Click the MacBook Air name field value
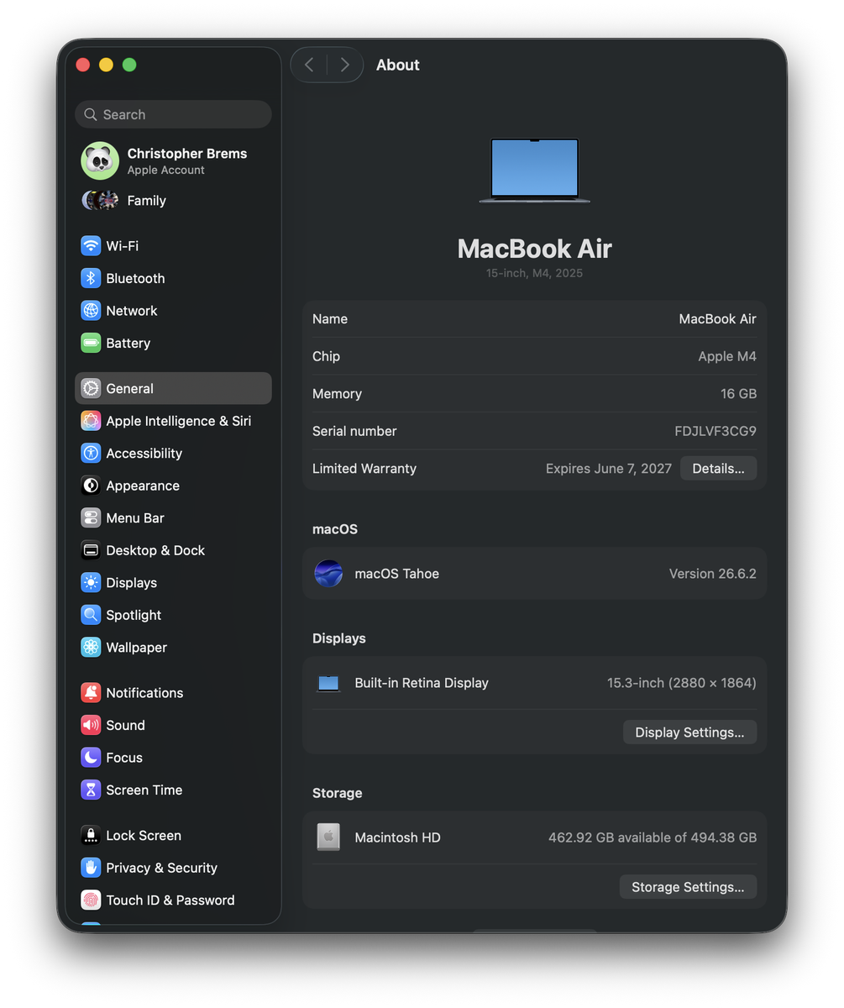The height and width of the screenshot is (1008, 844). pyautogui.click(x=717, y=319)
